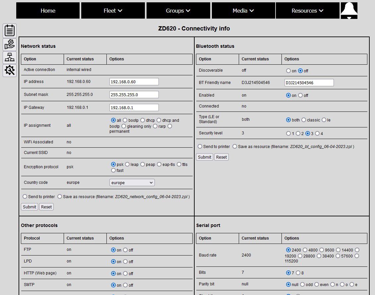
Task: Click the ZD620 - Connectivity info heading
Action: (x=194, y=29)
